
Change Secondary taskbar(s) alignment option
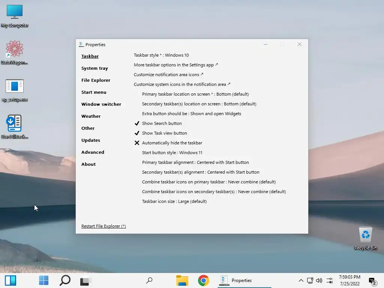click(x=201, y=172)
